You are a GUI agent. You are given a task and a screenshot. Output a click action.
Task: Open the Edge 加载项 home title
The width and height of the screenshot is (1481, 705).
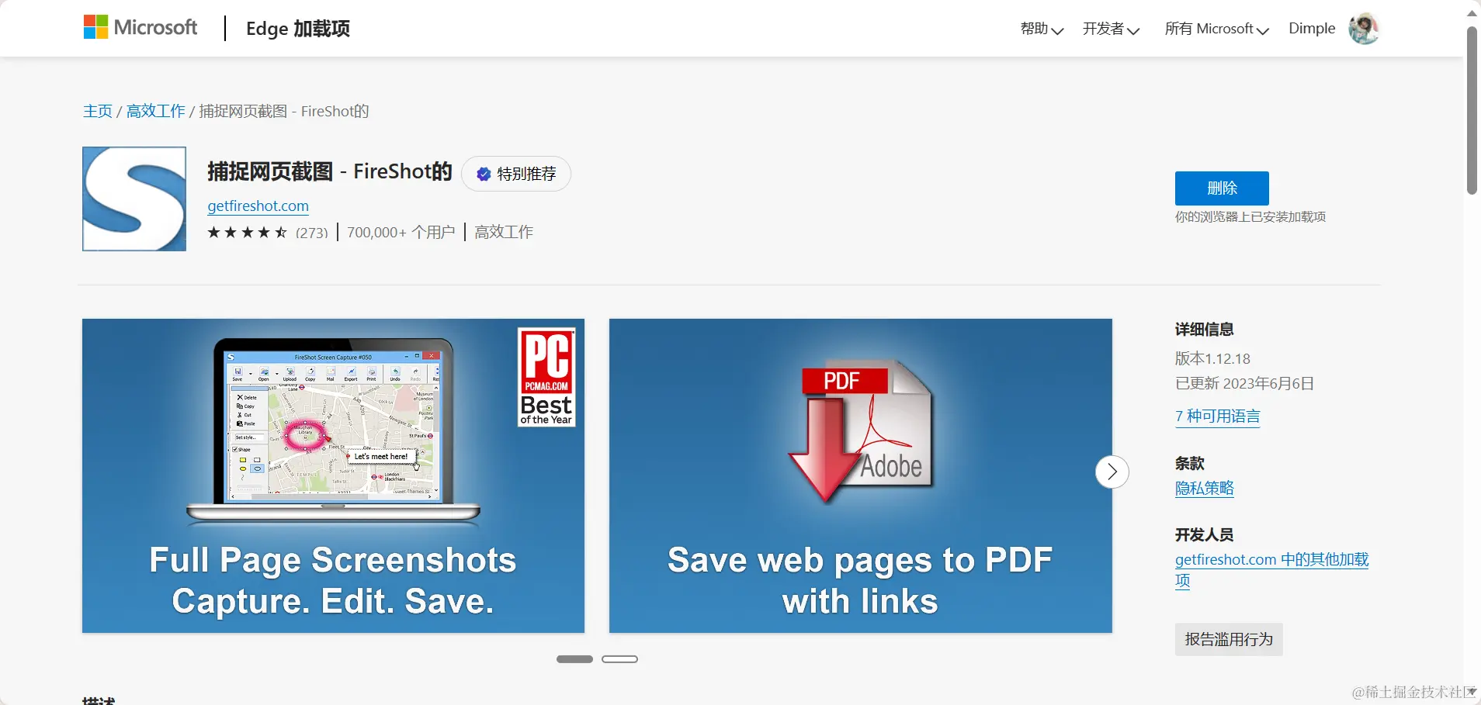[x=297, y=29]
